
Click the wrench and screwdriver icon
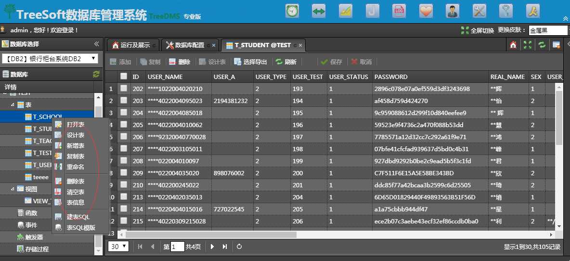479,11
